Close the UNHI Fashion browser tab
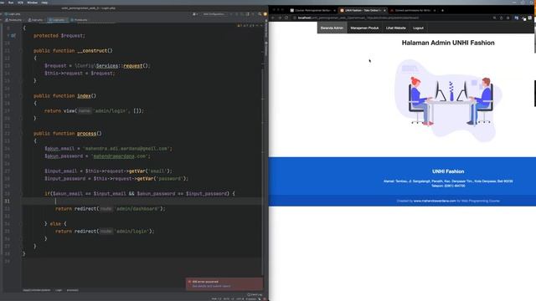536x301 pixels. 384,10
